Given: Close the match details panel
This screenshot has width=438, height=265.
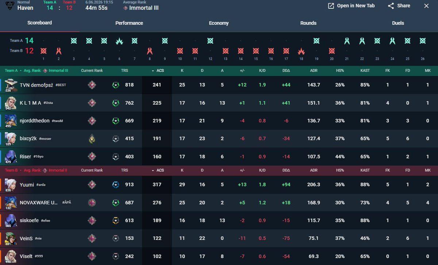Looking at the screenshot, I should point(426,6).
